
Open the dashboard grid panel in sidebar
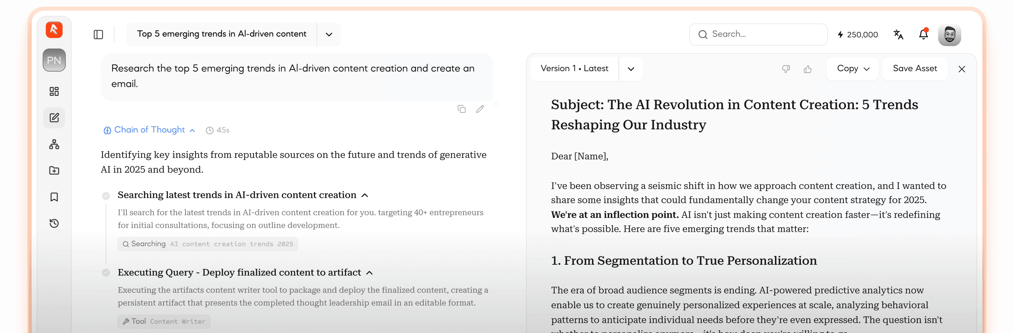(x=54, y=91)
